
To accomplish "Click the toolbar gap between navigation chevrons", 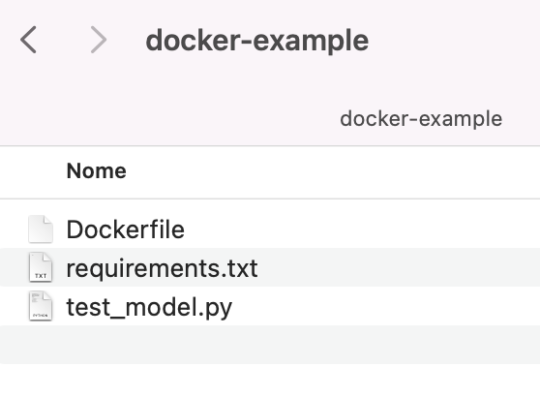I will [x=63, y=40].
